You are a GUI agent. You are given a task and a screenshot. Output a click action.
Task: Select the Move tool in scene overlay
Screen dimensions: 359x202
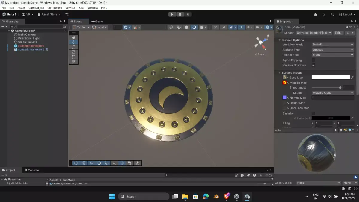point(74,42)
